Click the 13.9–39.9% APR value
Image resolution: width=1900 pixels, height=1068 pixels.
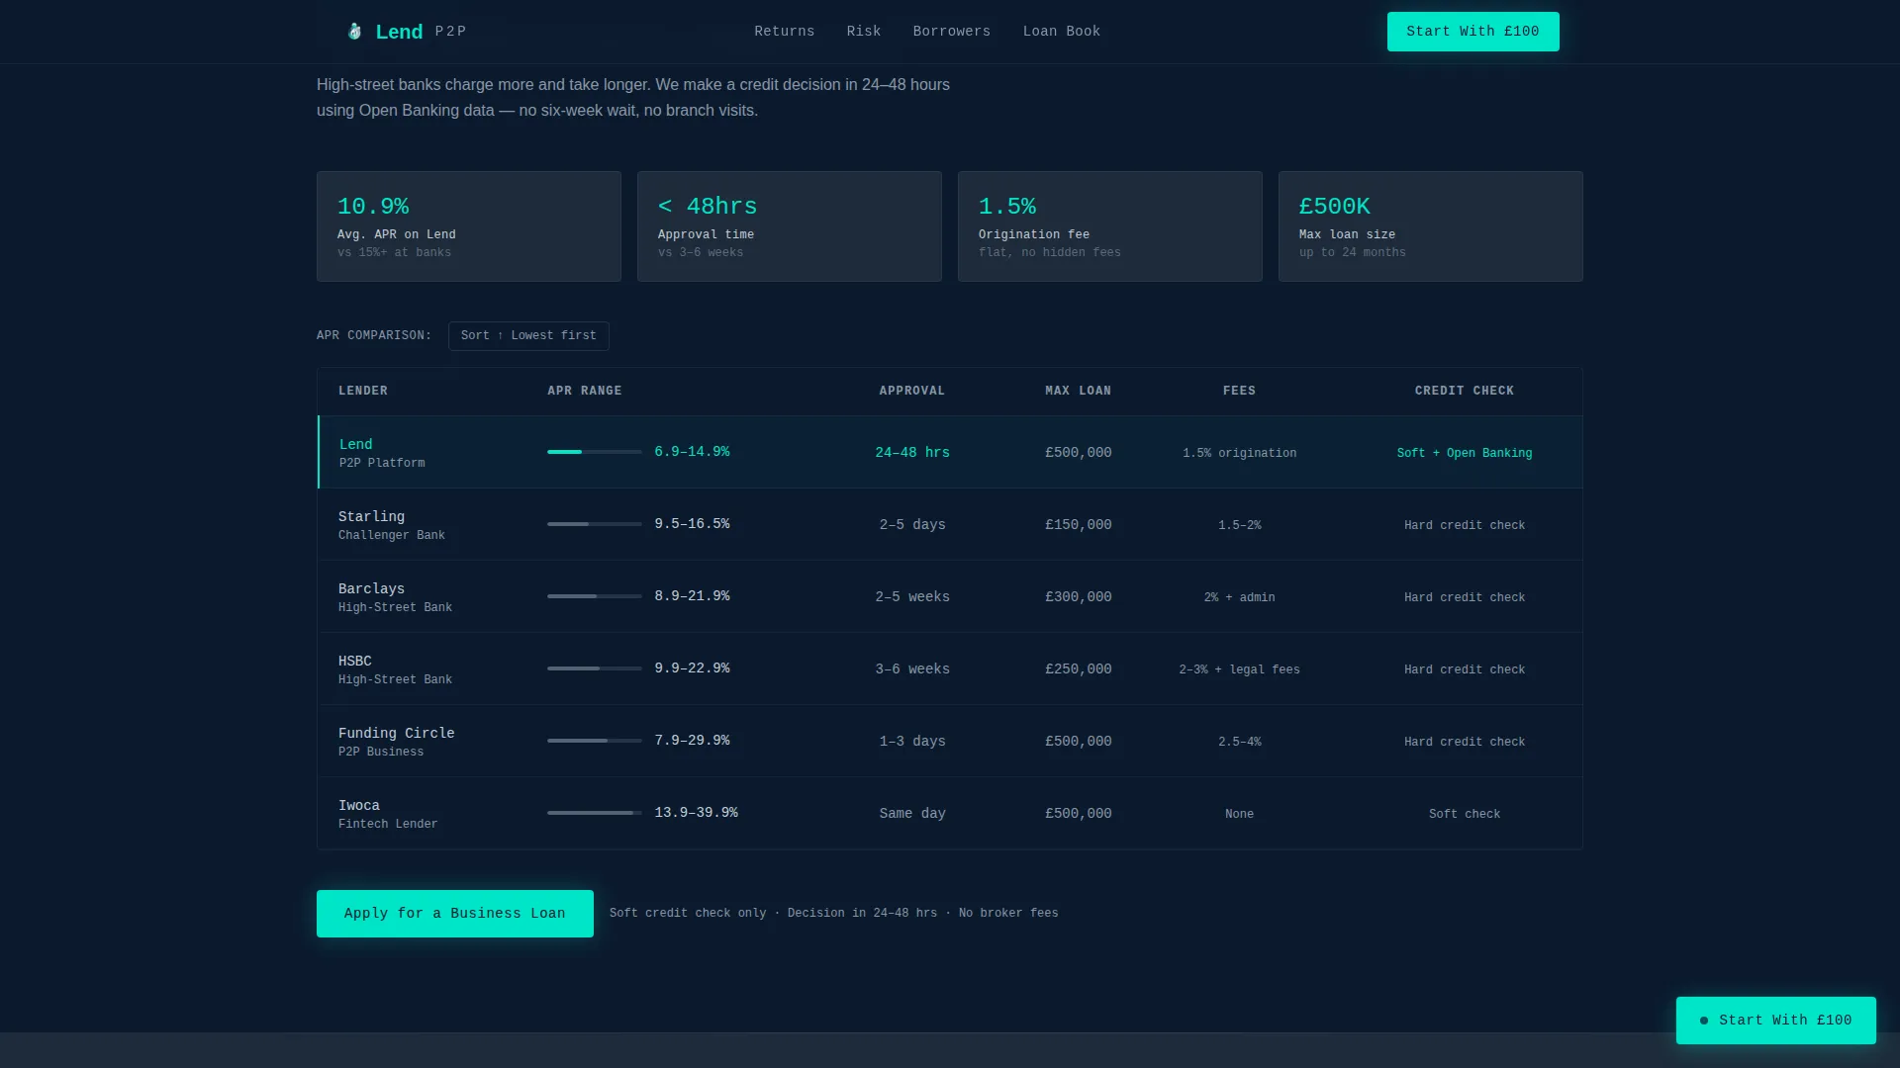click(x=696, y=813)
